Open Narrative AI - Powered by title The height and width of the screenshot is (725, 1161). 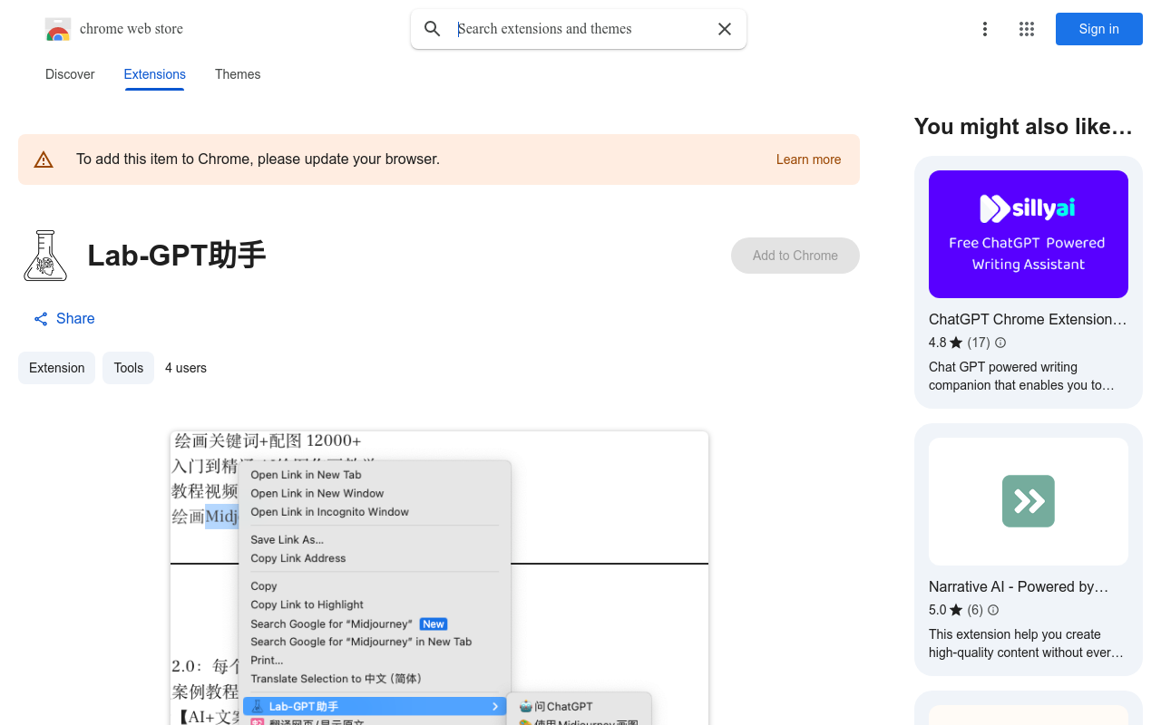1019,586
